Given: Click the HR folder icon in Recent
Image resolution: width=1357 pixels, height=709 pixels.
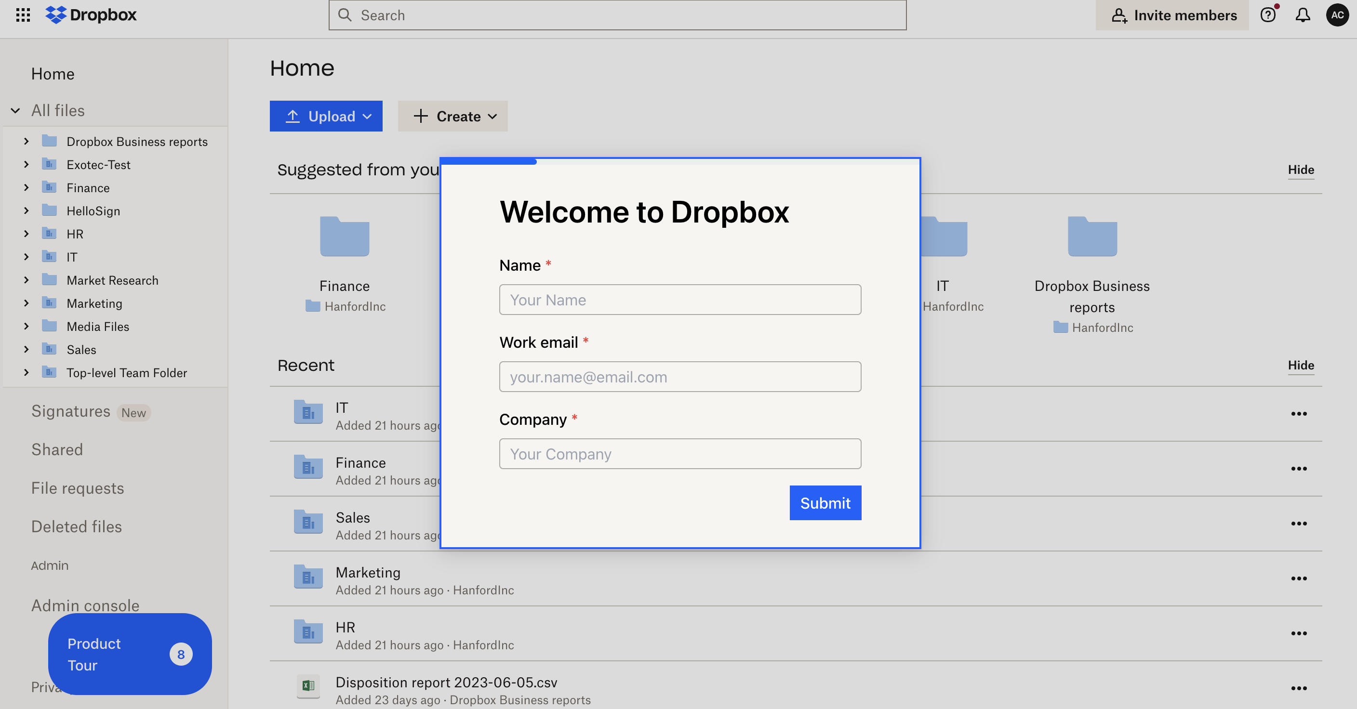Looking at the screenshot, I should [308, 631].
